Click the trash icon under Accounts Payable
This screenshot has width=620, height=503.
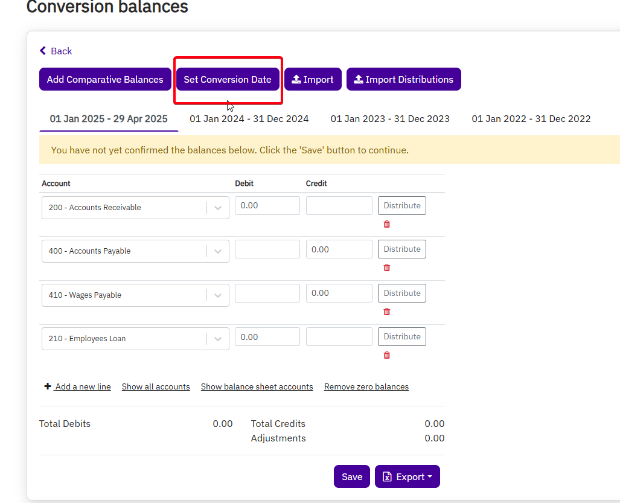[386, 268]
